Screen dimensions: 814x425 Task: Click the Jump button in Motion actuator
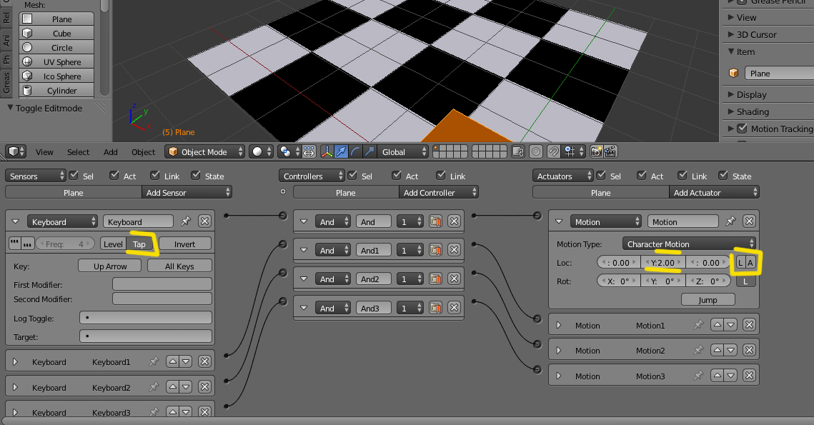[708, 299]
